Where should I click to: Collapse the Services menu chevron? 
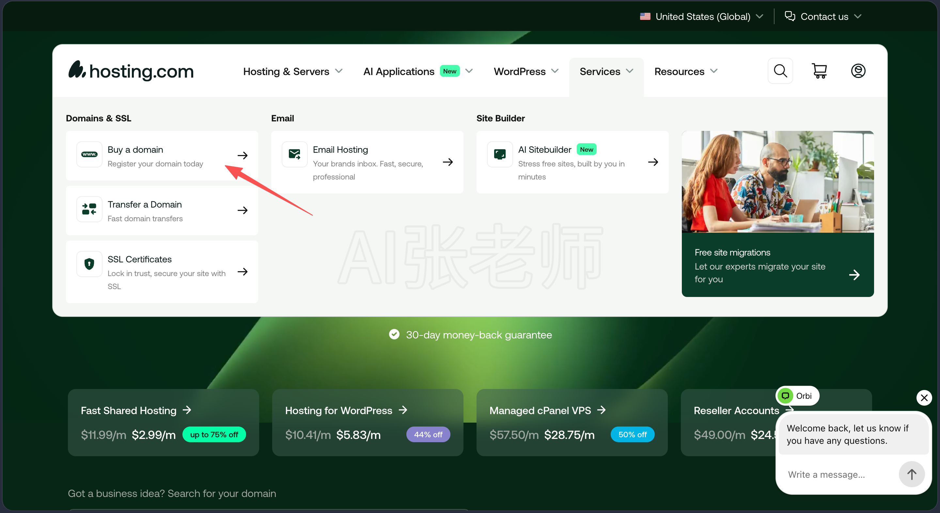630,71
